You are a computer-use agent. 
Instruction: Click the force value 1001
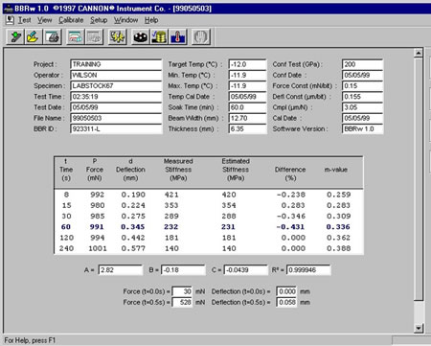click(98, 248)
